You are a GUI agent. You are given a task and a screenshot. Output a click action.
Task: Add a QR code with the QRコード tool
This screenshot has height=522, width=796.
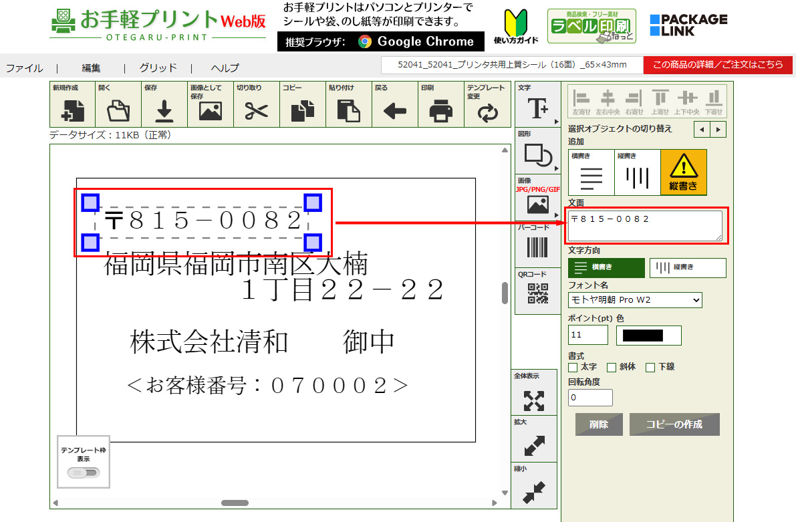537,292
